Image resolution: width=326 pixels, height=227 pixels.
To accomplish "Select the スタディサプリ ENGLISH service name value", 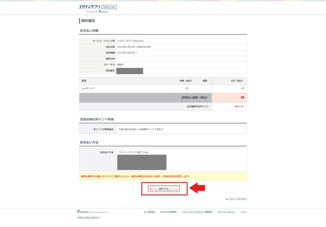I will click(x=130, y=41).
